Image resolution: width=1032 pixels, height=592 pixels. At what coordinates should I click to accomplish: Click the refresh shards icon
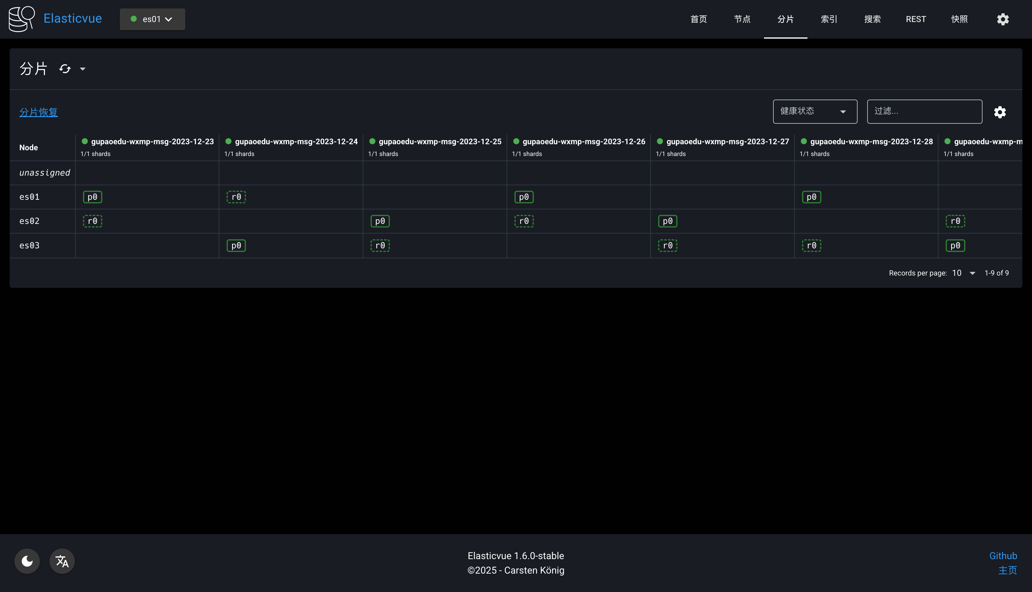[65, 69]
